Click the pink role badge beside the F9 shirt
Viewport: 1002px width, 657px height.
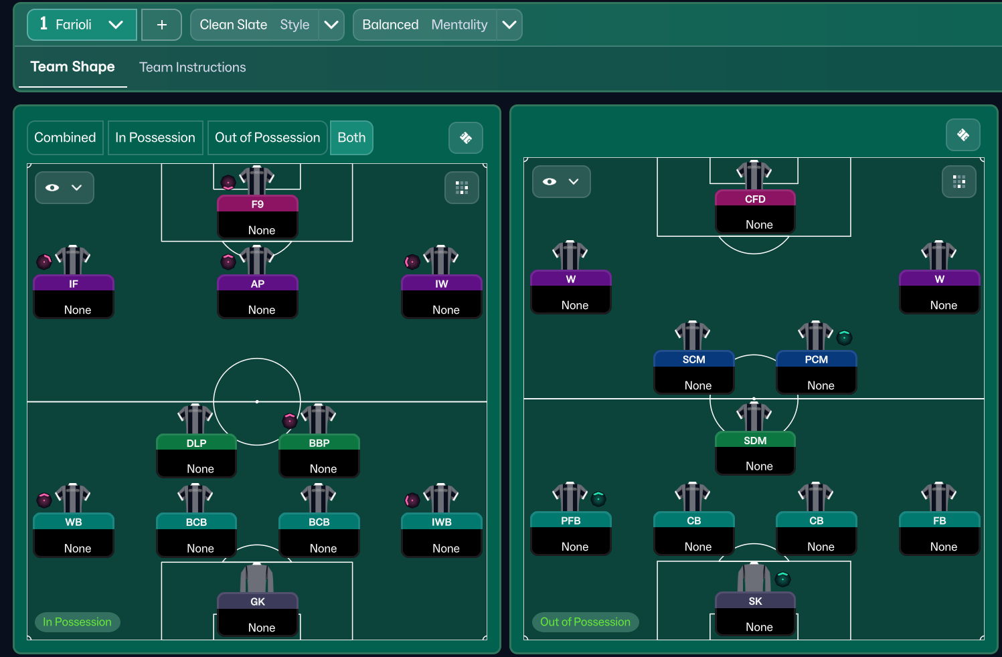228,182
